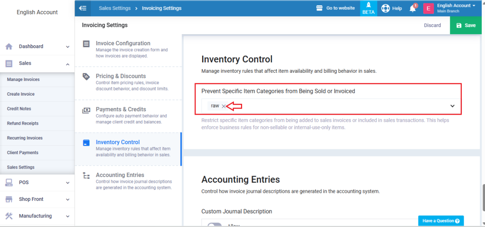
Task: Expand the Manufacturing sidebar section
Action: click(x=68, y=216)
